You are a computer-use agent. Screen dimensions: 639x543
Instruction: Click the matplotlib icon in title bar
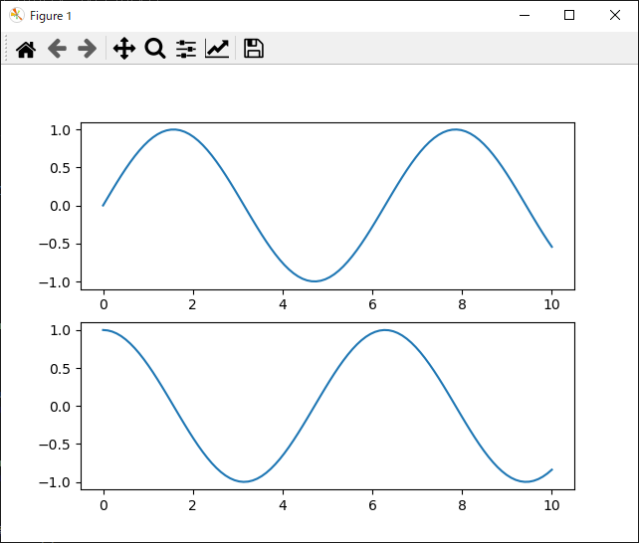click(16, 16)
